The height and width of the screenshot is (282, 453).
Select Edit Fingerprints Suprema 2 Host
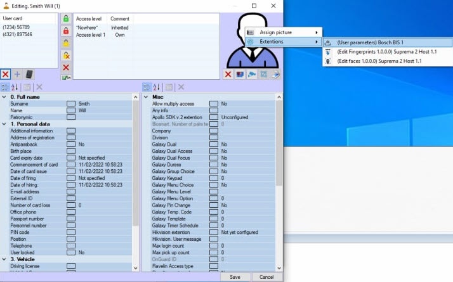(x=388, y=52)
